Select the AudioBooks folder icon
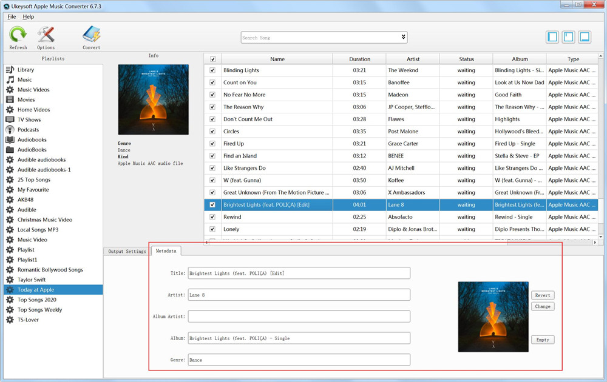This screenshot has width=607, height=382. point(10,150)
